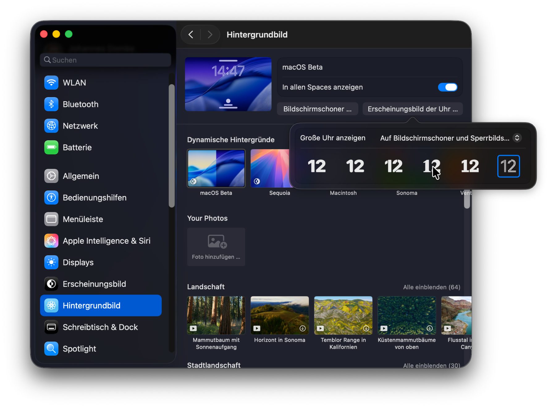Click the Netzwerk globe icon
The height and width of the screenshot is (408, 556).
pyautogui.click(x=51, y=126)
